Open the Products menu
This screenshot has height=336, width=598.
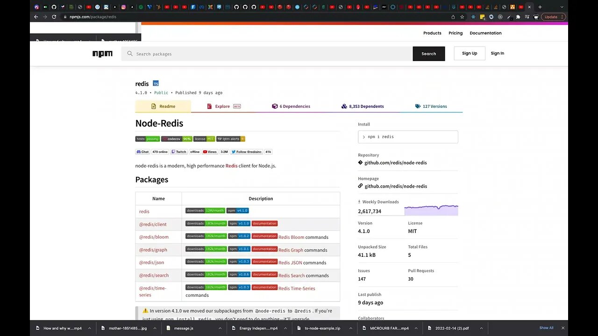tap(432, 33)
